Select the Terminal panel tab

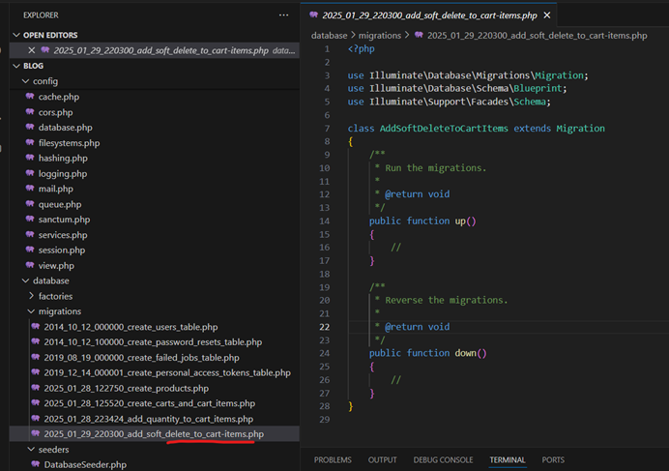click(x=508, y=460)
